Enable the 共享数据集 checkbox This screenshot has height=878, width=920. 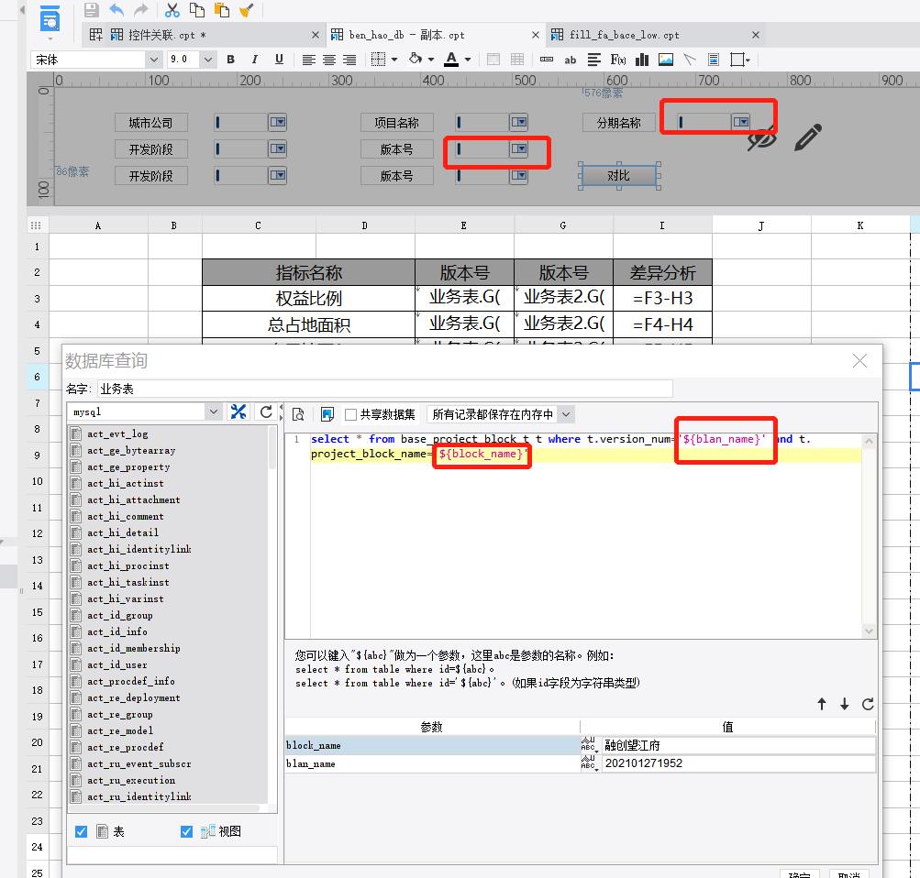(x=349, y=414)
